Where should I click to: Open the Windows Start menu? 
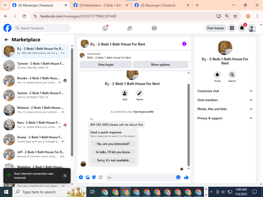[6, 192]
